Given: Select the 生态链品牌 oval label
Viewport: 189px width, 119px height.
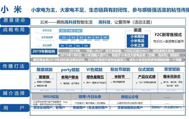Looking at the screenshot, I should coord(47,37).
